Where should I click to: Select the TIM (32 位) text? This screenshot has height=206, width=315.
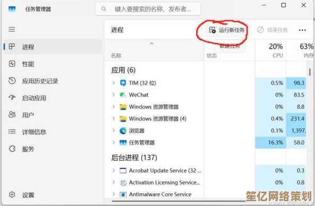click(x=143, y=83)
